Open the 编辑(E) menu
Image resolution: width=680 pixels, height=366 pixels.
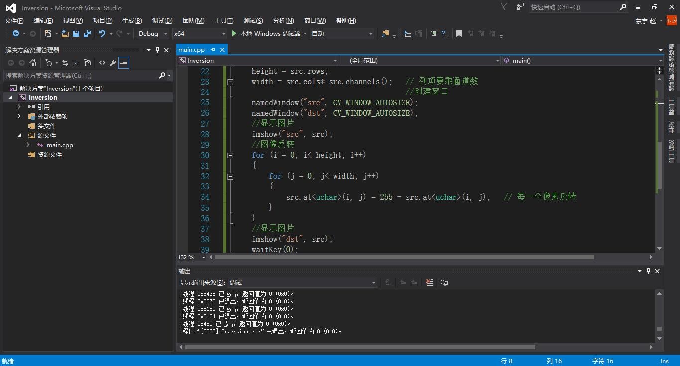43,20
